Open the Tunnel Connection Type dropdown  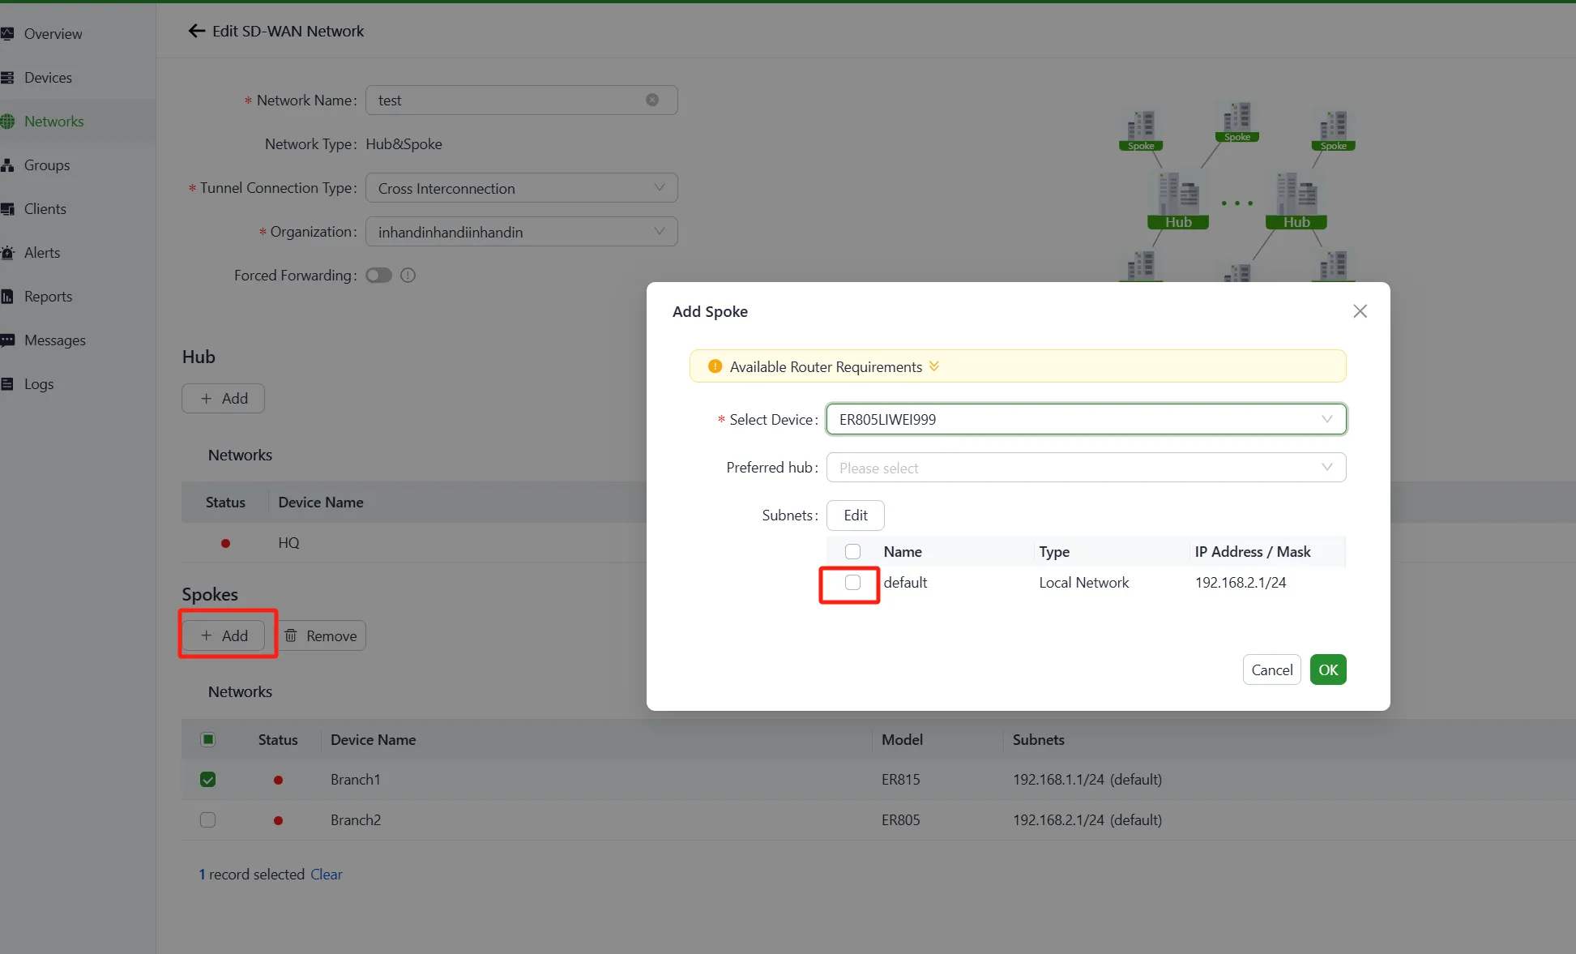(522, 188)
